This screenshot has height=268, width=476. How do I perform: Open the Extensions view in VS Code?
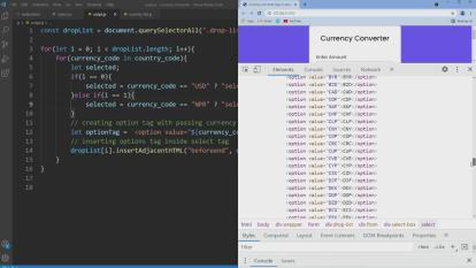(5, 73)
